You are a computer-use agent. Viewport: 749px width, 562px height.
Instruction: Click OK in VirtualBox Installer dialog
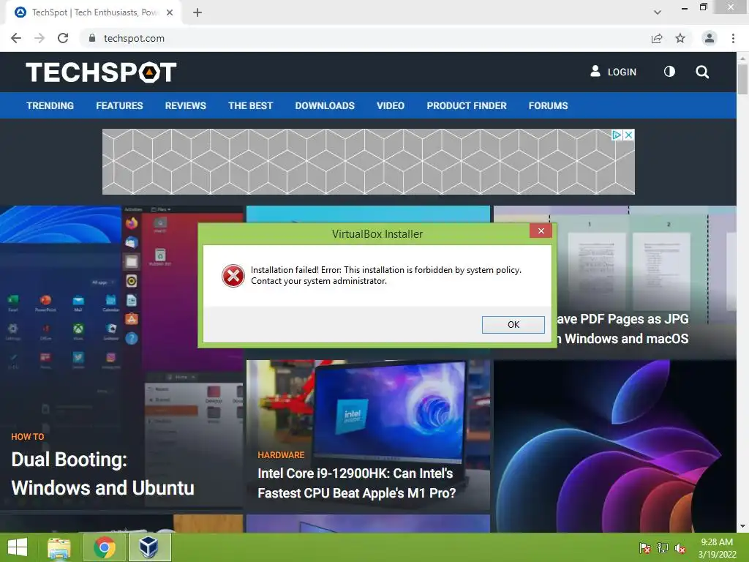click(x=513, y=324)
